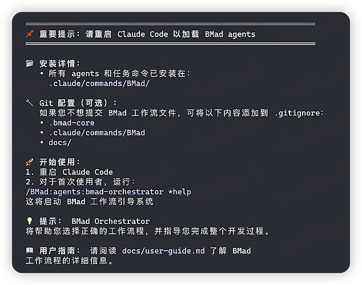Click the wrench icon by Git 配置
362x285 pixels.
[x=30, y=103]
